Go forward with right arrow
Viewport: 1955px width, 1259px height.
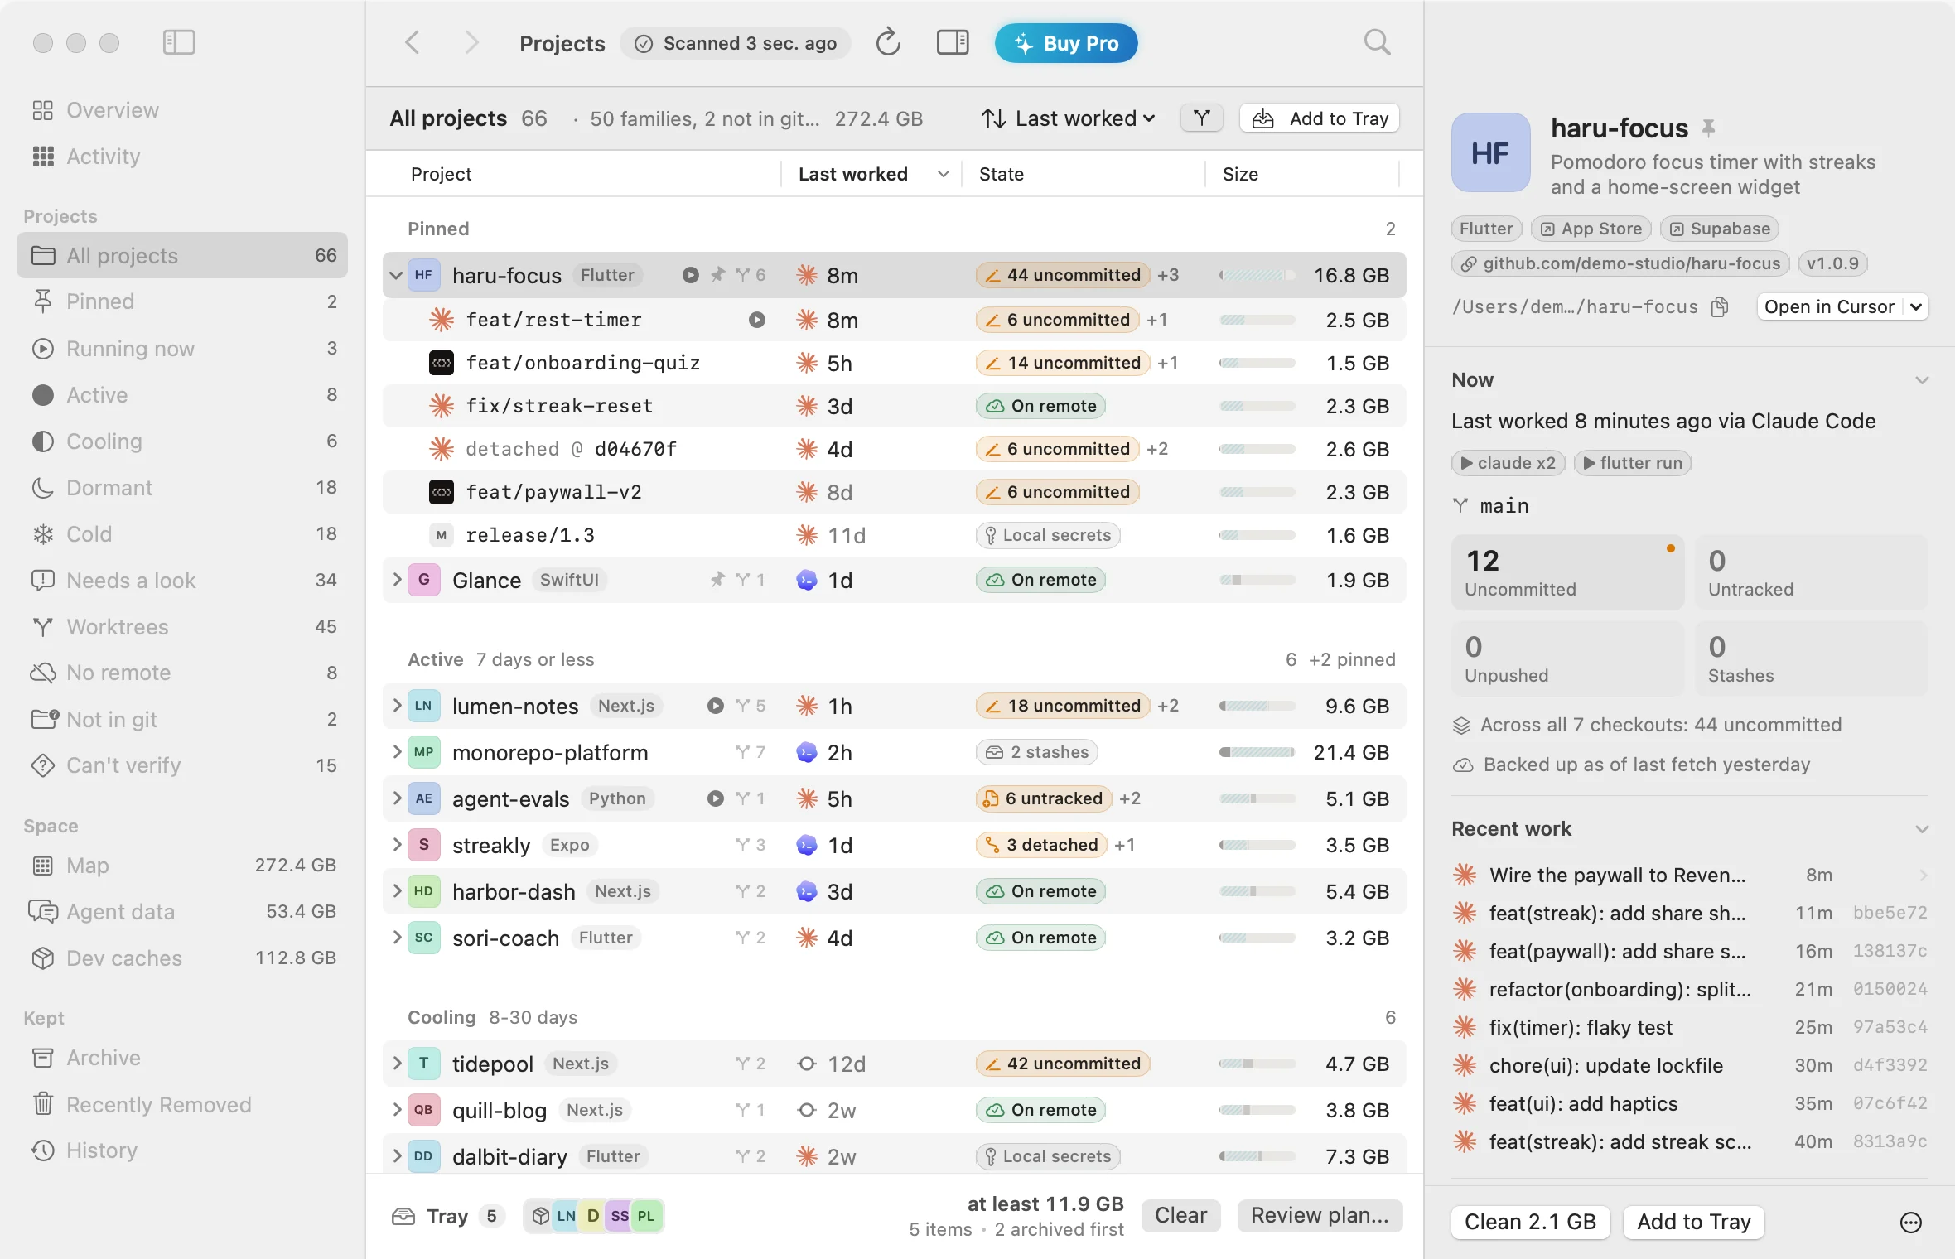point(471,42)
